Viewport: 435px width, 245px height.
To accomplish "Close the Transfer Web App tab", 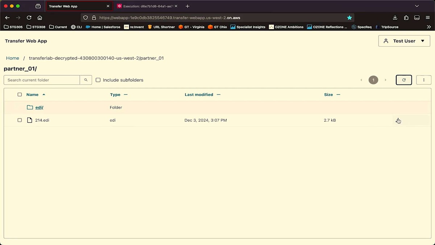I will [x=108, y=6].
